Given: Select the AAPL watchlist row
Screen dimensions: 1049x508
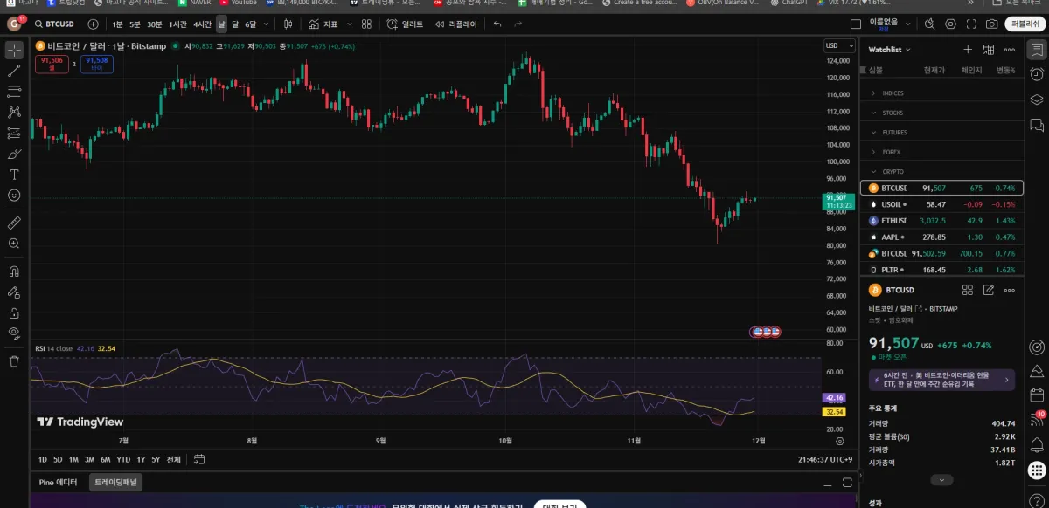Looking at the screenshot, I should point(941,237).
